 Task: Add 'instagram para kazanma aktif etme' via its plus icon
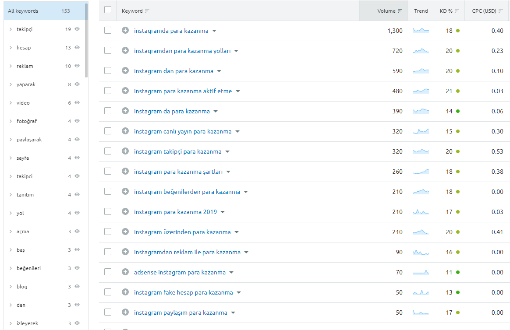125,91
